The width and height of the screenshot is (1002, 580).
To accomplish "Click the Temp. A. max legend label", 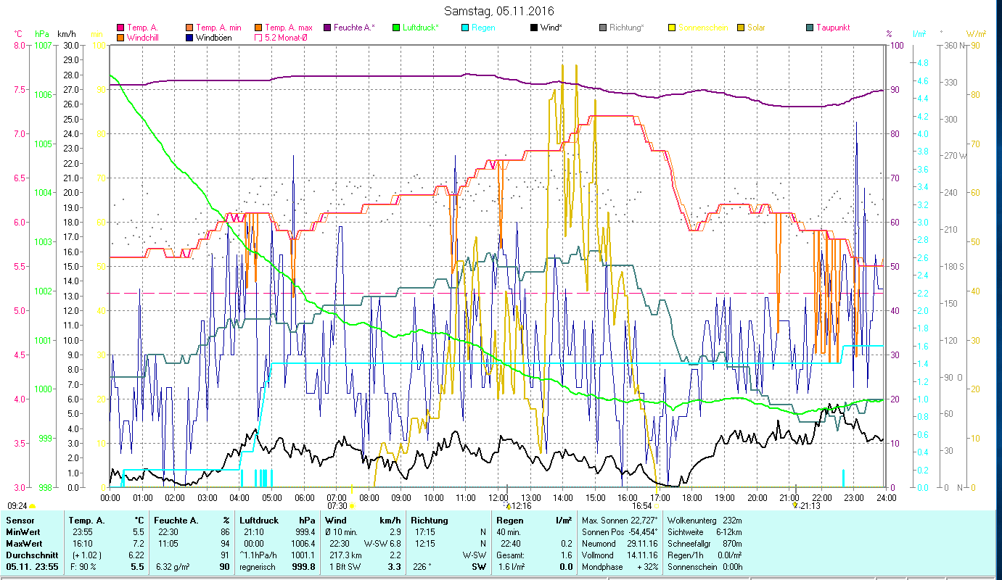I will [288, 28].
